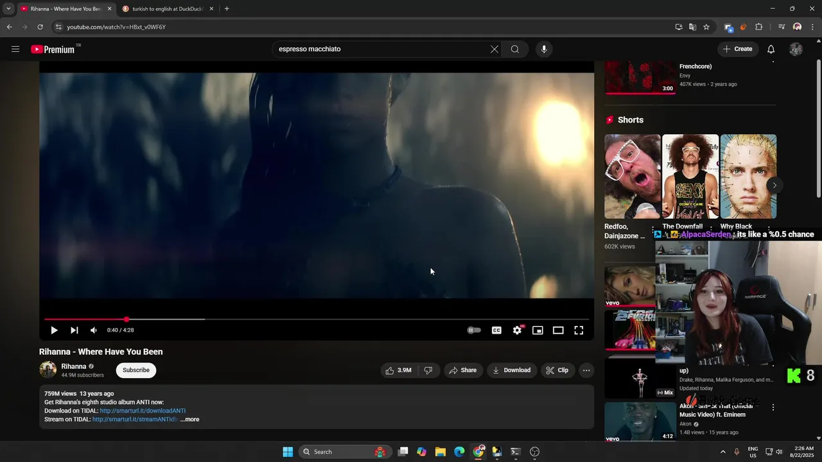Subscribe to Rihanna's channel
Viewport: 822px width, 462px height.
136,370
